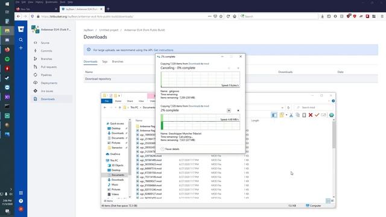Image resolution: width=386 pixels, height=217 pixels.
Task: Switch to the New Tab browser tab
Action: tap(37, 9)
